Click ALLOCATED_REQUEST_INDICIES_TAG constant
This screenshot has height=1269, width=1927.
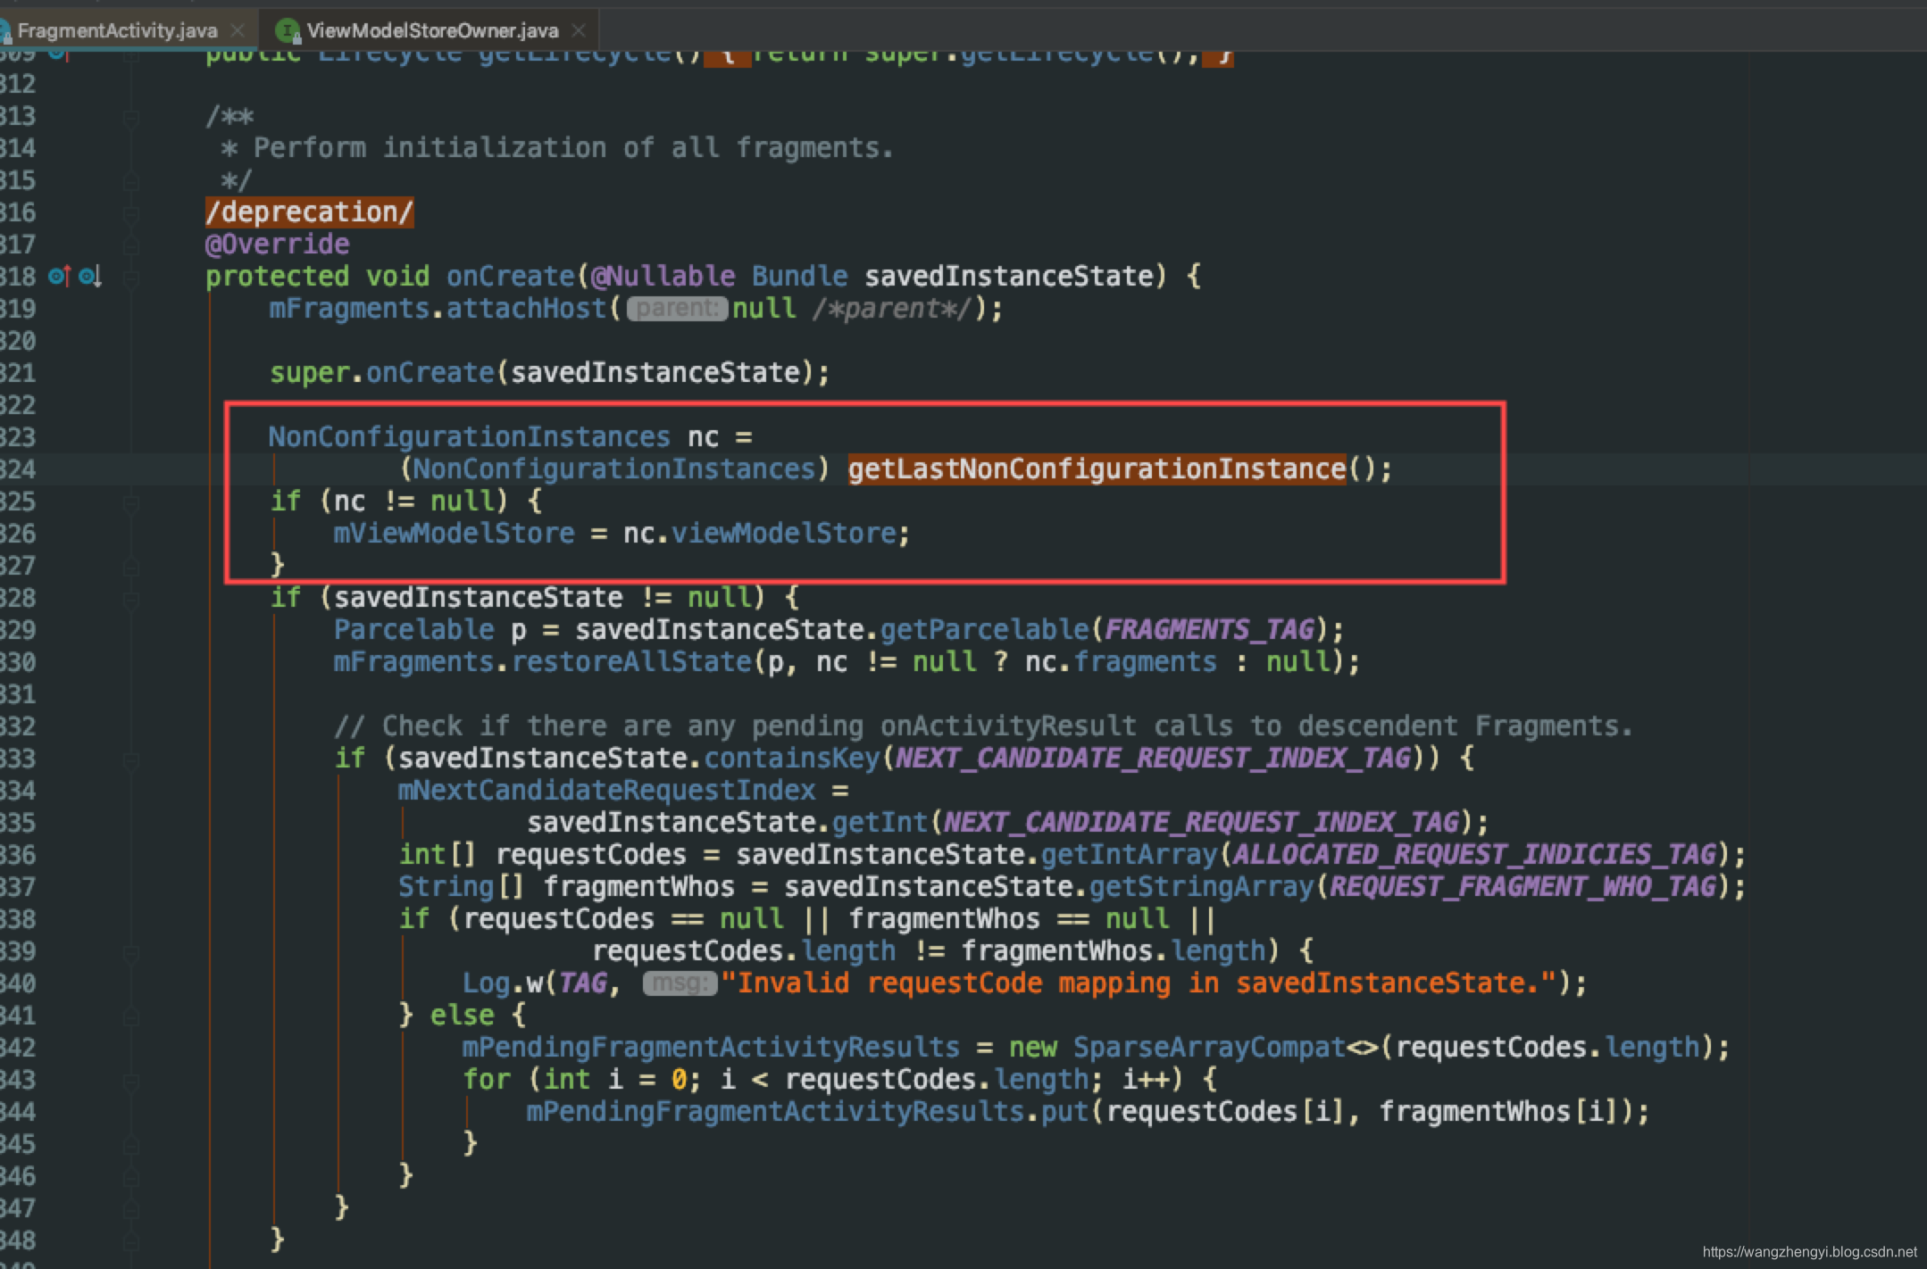1475,855
